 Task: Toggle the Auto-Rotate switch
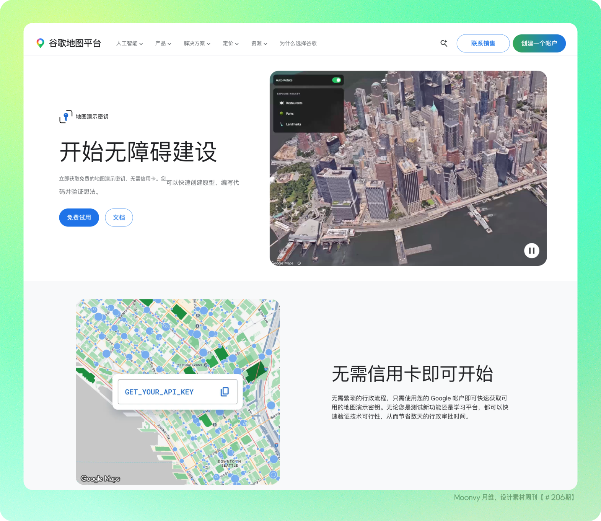336,80
